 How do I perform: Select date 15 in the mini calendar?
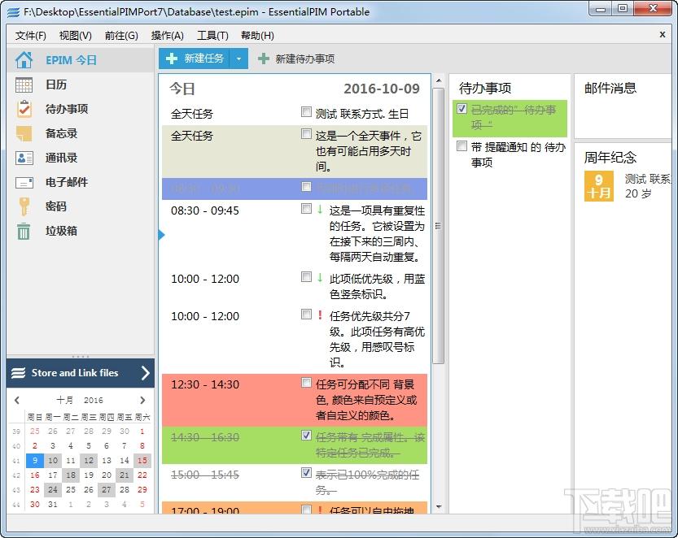tap(142, 461)
